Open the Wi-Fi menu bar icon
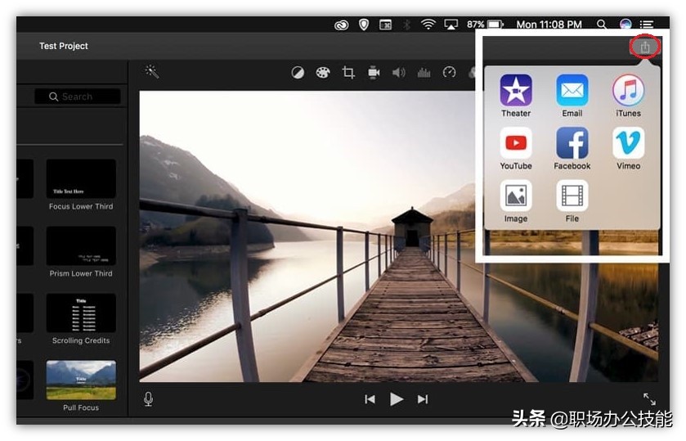Image resolution: width=686 pixels, height=441 pixels. pyautogui.click(x=428, y=25)
